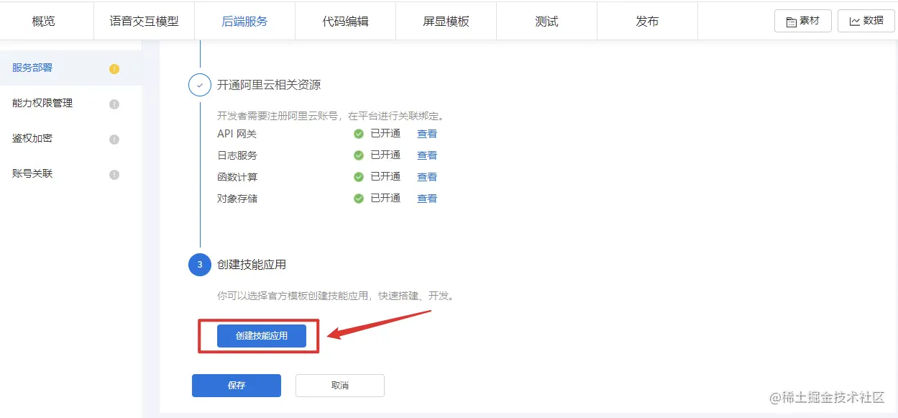Open the 数据 button
The height and width of the screenshot is (418, 898).
[x=866, y=21]
